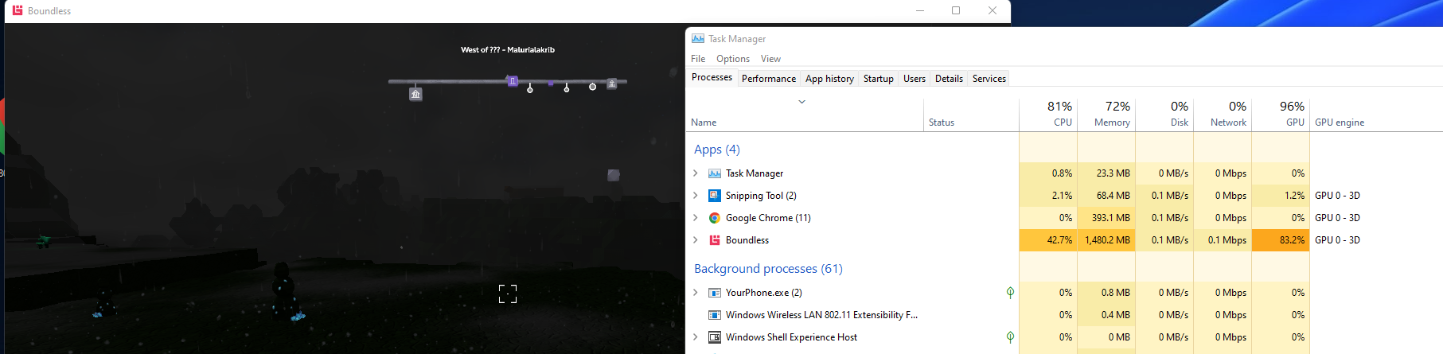This screenshot has height=354, width=1443.
Task: Click the Windows Shell Experience Host icon
Action: click(715, 337)
